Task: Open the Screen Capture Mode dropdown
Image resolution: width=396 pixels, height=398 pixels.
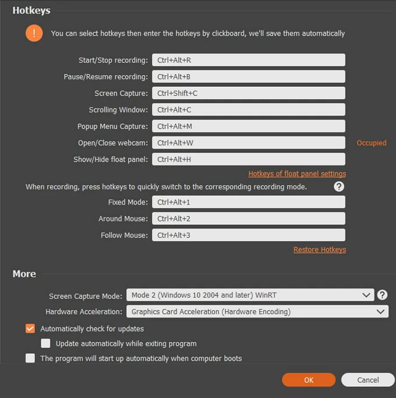Action: click(x=250, y=295)
